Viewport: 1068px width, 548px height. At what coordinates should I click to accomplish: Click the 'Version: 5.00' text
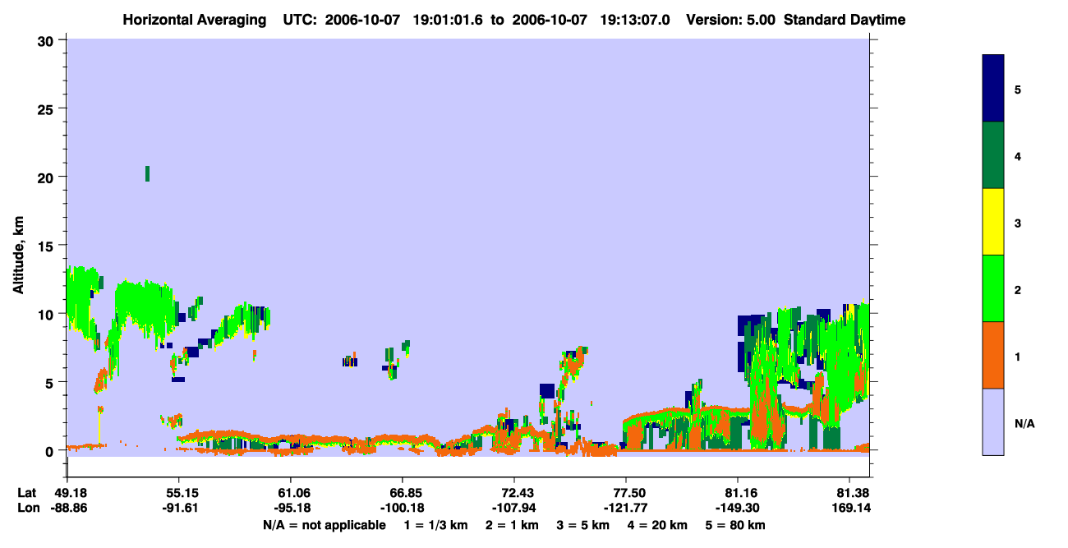coord(733,20)
